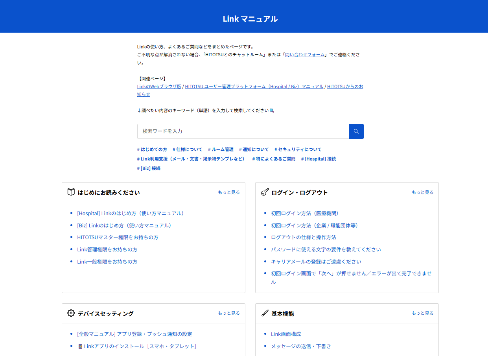Click the book icon beside はじめにお読みください

(71, 192)
